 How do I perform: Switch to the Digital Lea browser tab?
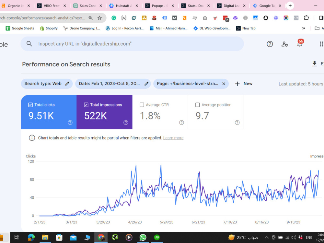click(231, 6)
